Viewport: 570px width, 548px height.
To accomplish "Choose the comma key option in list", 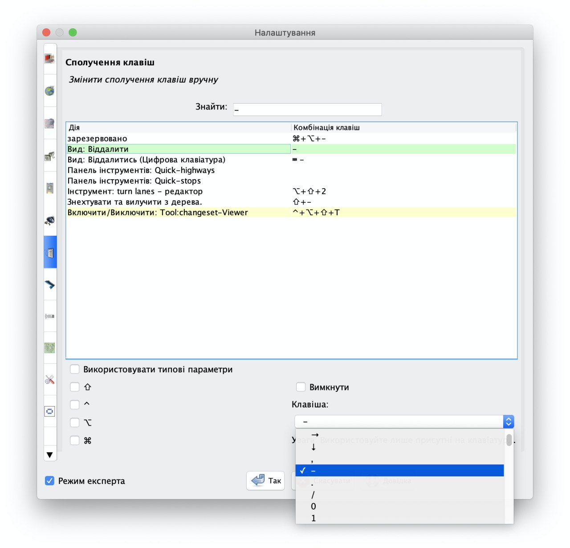I will coord(400,459).
